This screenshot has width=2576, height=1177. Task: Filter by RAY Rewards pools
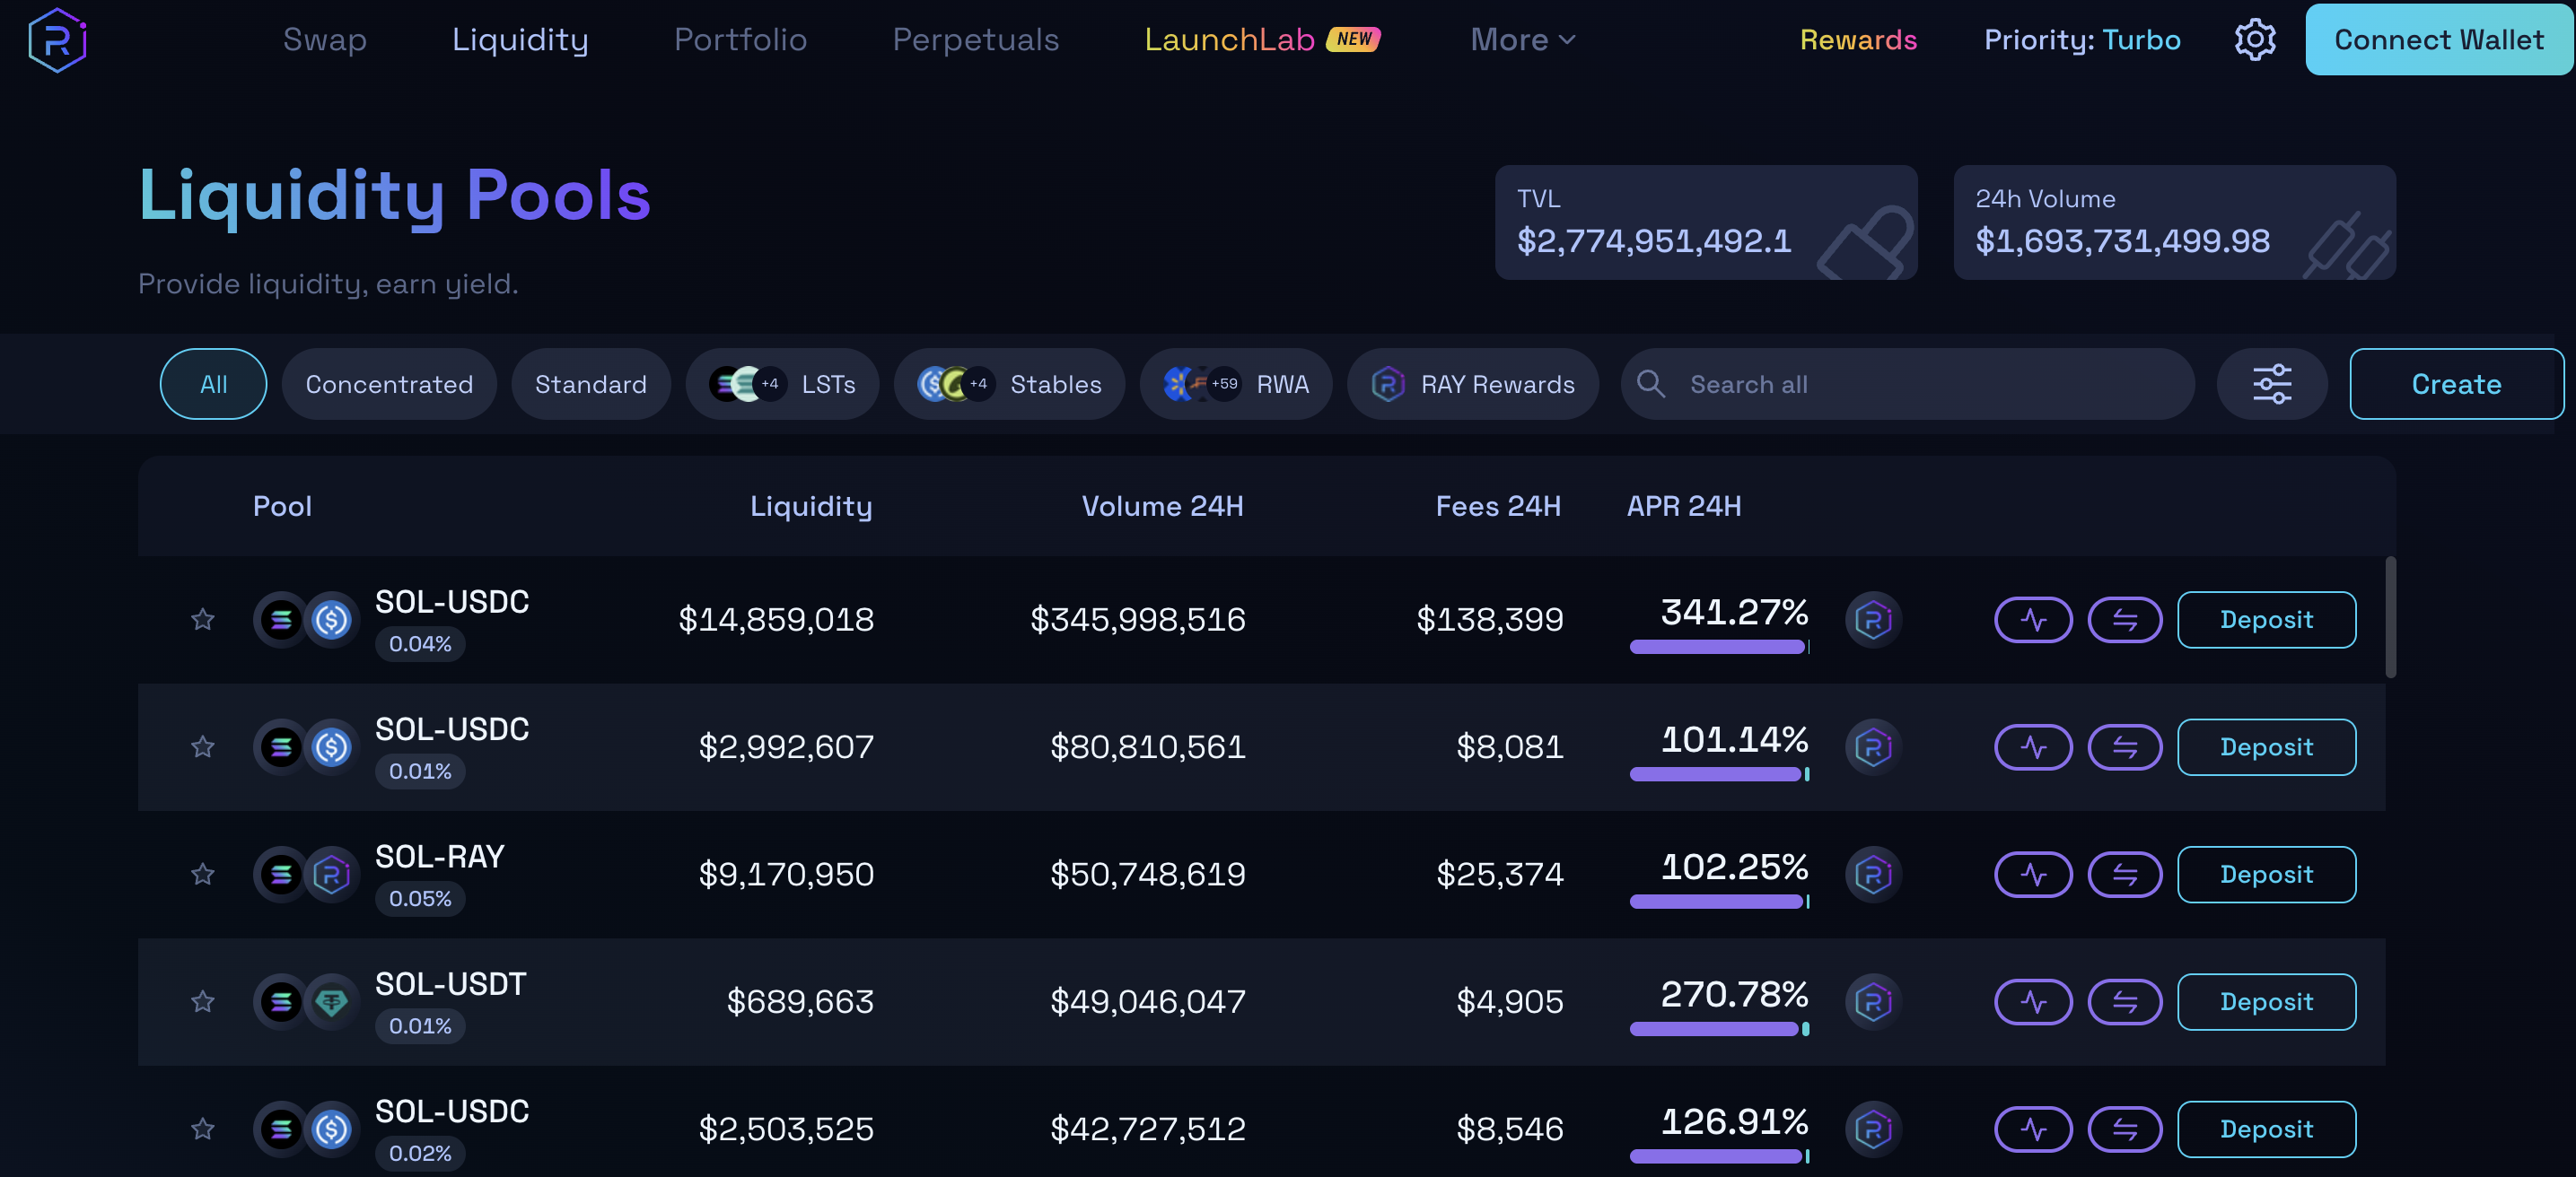tap(1473, 384)
